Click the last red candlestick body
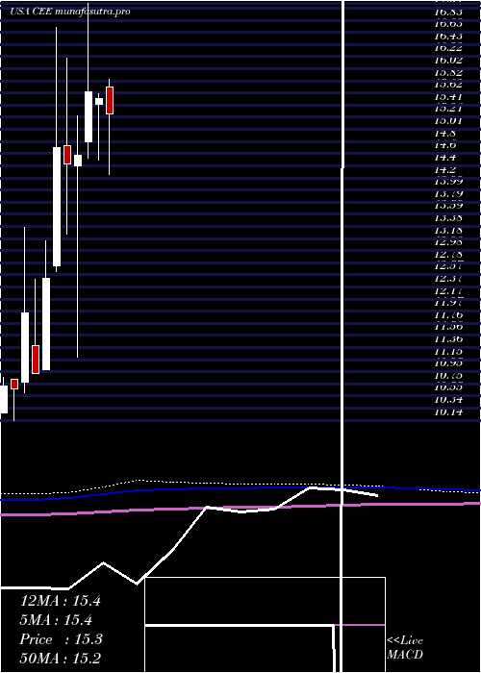 click(110, 100)
